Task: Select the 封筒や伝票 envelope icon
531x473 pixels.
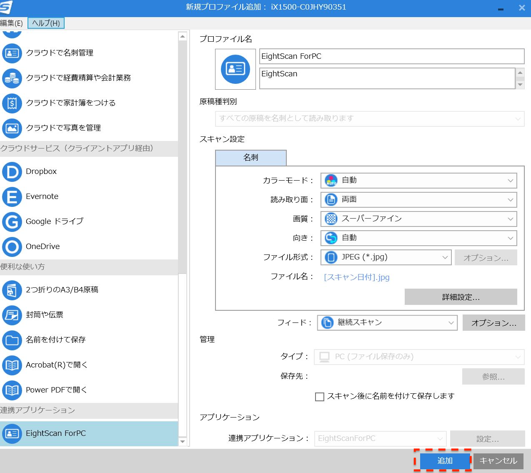Action: click(12, 315)
